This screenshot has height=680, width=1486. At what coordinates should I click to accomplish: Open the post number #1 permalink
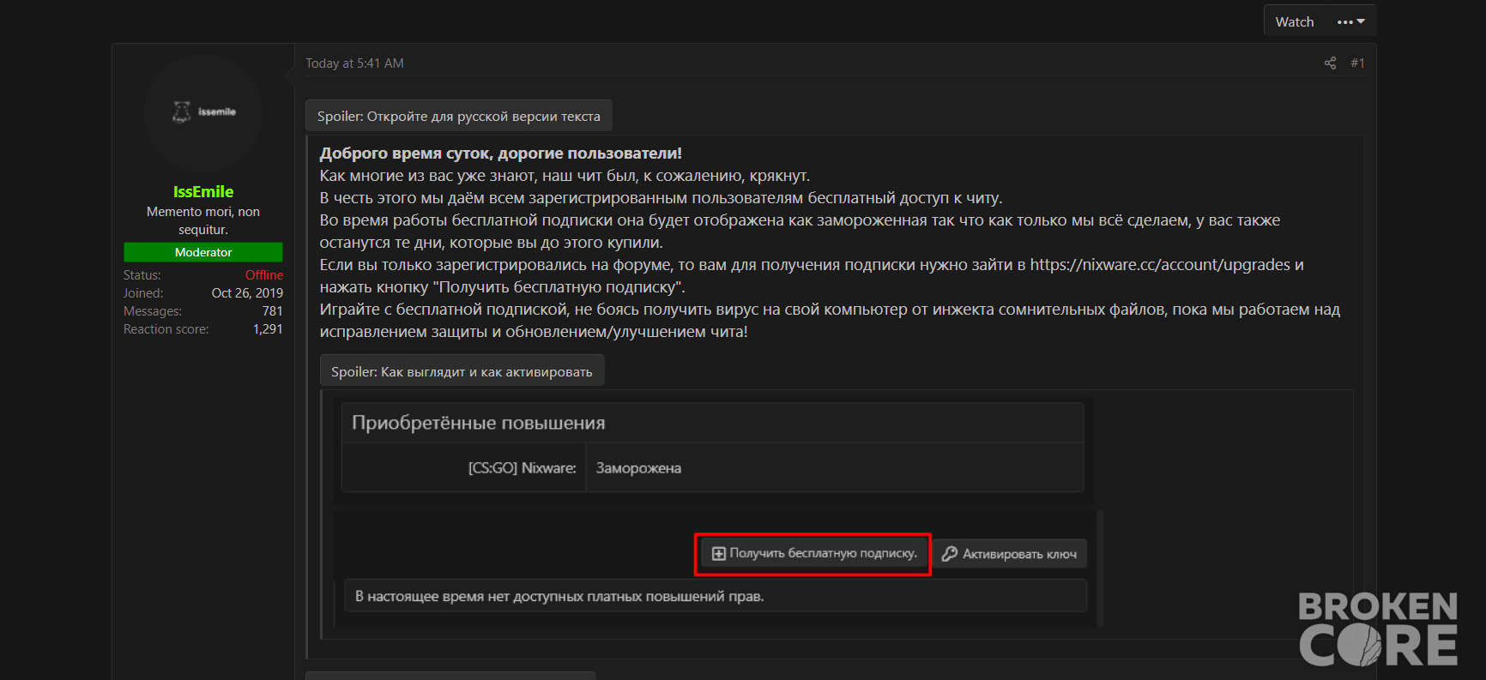pyautogui.click(x=1357, y=63)
